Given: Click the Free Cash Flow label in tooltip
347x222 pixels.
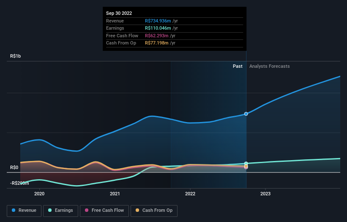Looking at the screenshot, I should [x=122, y=36].
